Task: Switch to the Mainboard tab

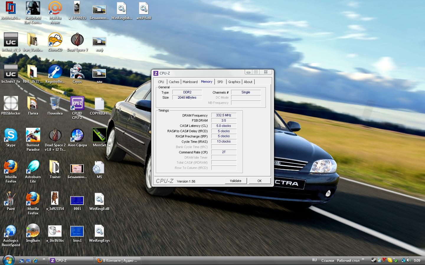Action: point(190,82)
